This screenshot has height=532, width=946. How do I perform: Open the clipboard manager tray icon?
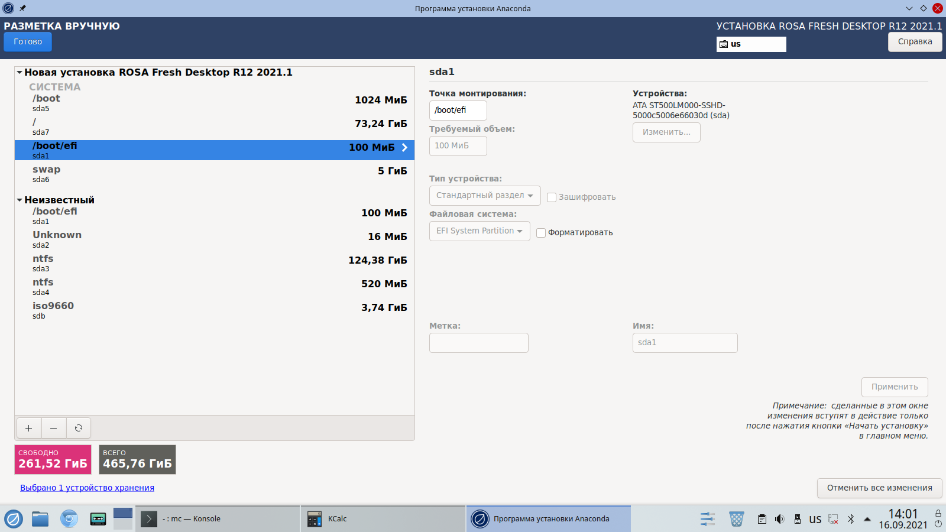pyautogui.click(x=762, y=519)
